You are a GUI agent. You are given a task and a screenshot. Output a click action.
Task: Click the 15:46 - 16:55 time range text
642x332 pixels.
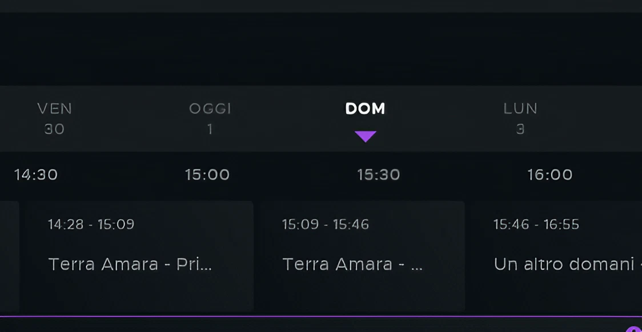pos(536,224)
